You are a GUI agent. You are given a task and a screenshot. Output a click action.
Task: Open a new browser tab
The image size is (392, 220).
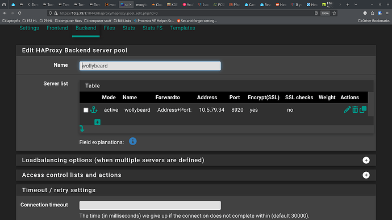(348, 5)
